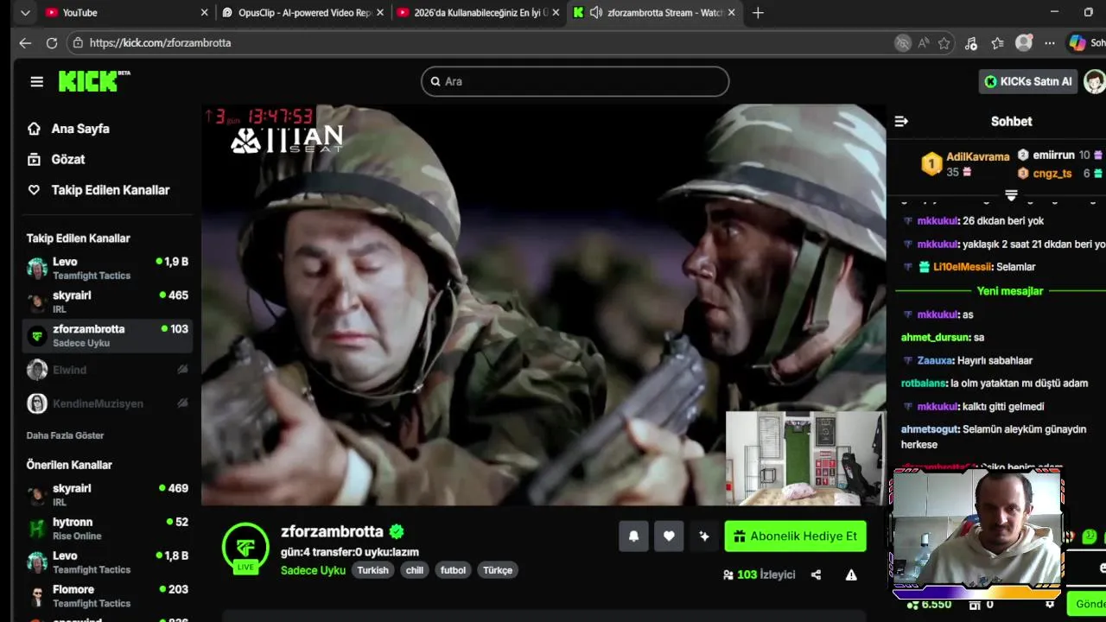The width and height of the screenshot is (1106, 622).
Task: Add this page to favorites star
Action: [x=944, y=42]
